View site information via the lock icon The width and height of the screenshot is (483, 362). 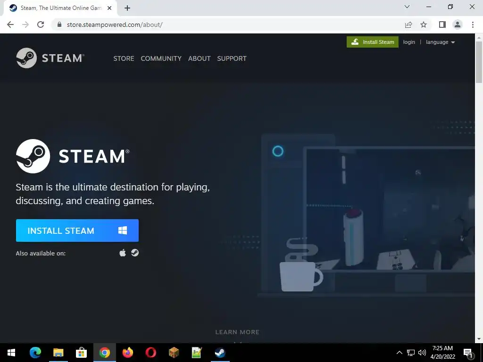tap(59, 25)
